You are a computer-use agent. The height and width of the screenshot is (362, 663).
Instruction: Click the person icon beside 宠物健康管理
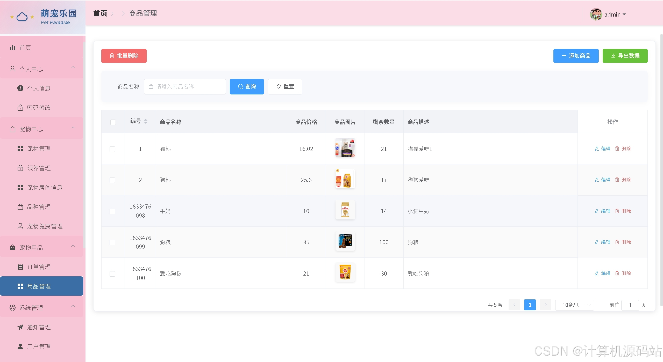pyautogui.click(x=20, y=226)
